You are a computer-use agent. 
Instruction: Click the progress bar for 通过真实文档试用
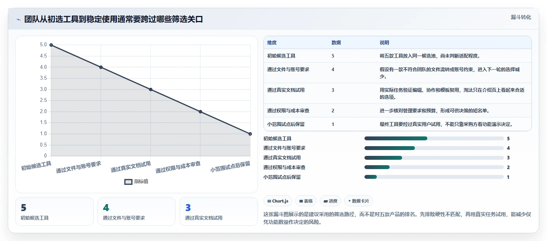tap(434, 158)
